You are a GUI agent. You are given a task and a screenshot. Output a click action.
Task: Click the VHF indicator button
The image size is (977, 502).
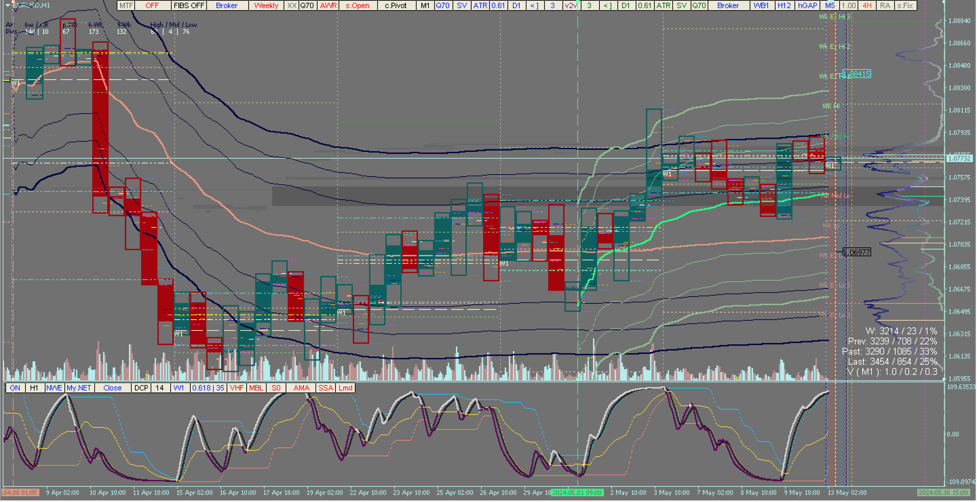point(237,388)
